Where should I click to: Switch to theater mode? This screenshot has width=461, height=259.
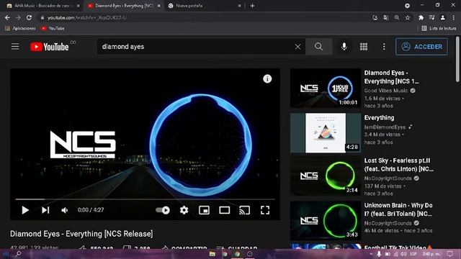(224, 210)
